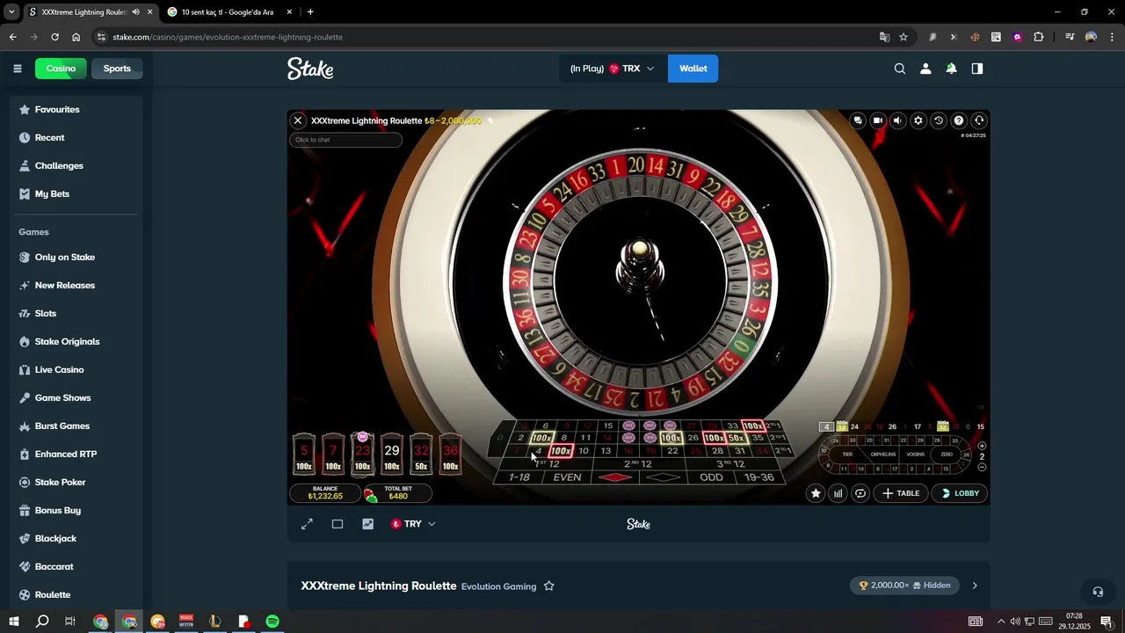Place bet on ODD
This screenshot has height=633, width=1125.
point(711,477)
